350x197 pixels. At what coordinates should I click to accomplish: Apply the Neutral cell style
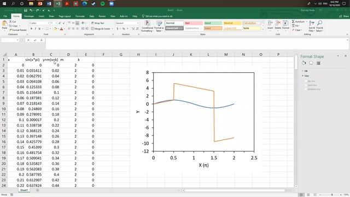232,23
